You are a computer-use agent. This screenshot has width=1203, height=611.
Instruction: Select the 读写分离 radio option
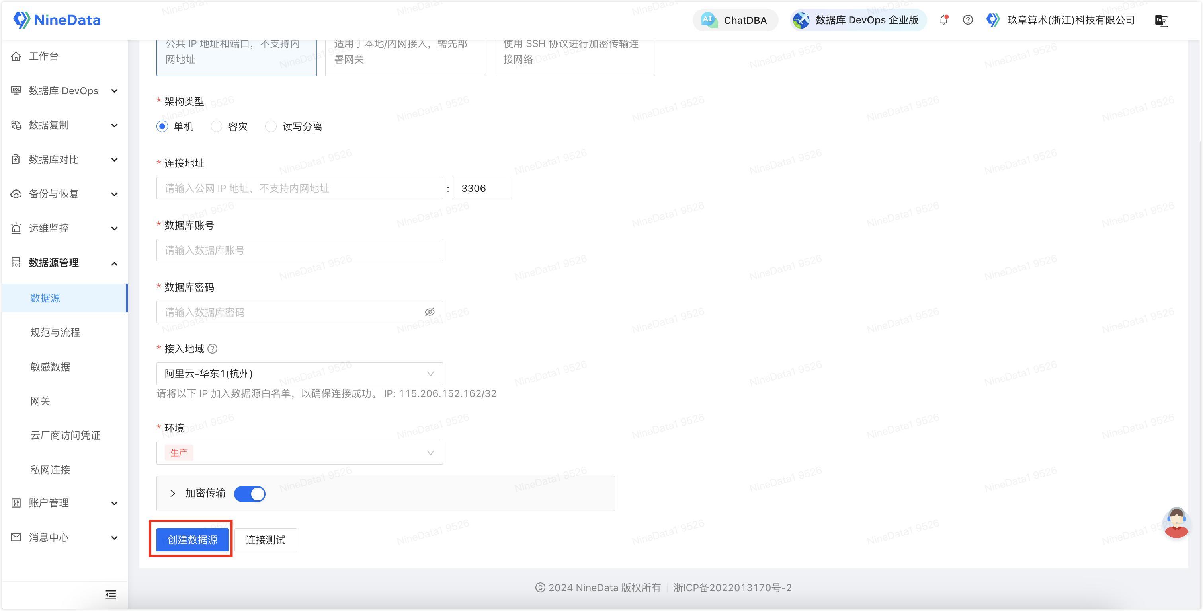pos(271,126)
